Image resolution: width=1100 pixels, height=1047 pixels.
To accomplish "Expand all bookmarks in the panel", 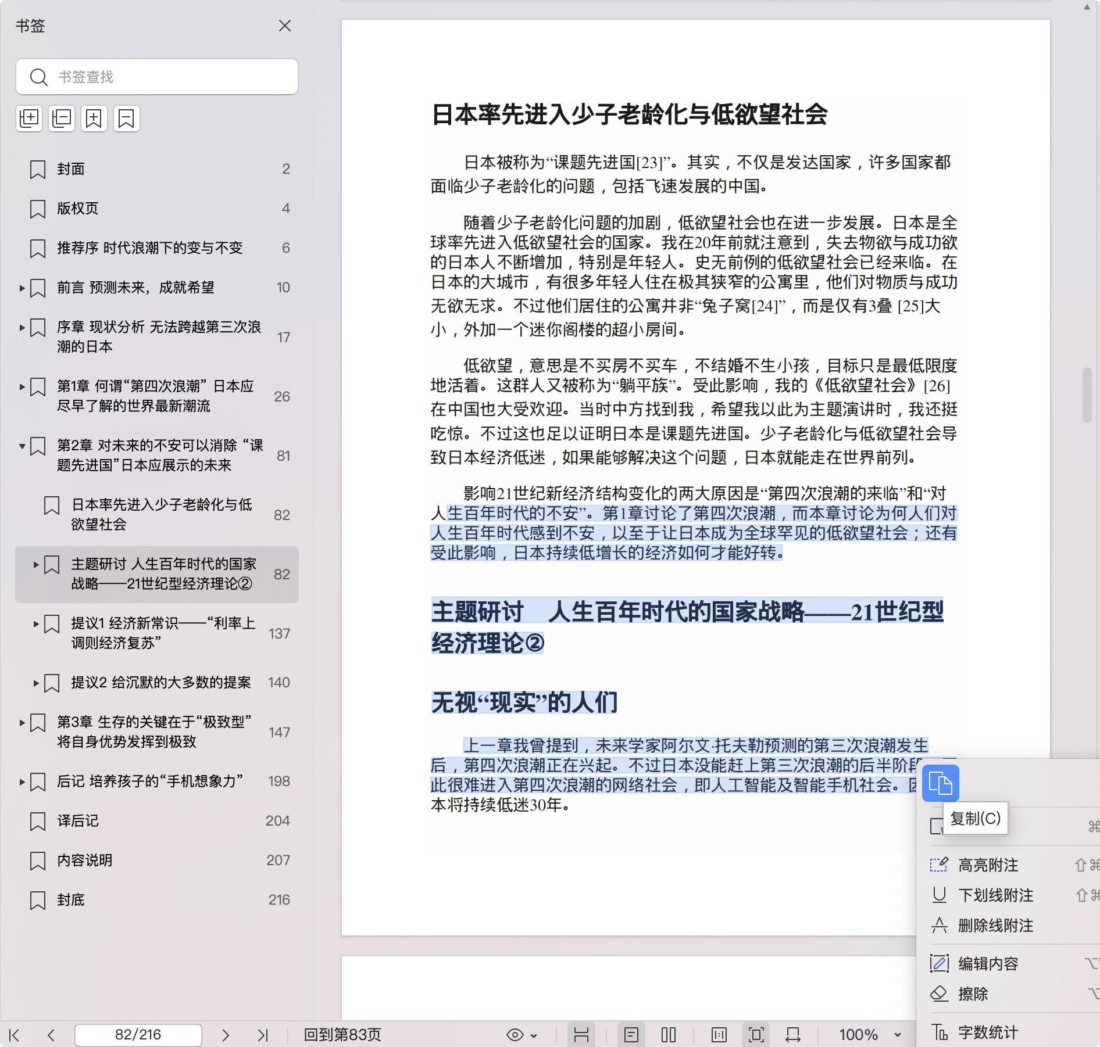I will point(29,119).
